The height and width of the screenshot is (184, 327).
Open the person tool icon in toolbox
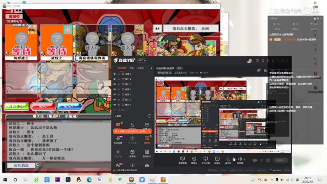click(132, 125)
